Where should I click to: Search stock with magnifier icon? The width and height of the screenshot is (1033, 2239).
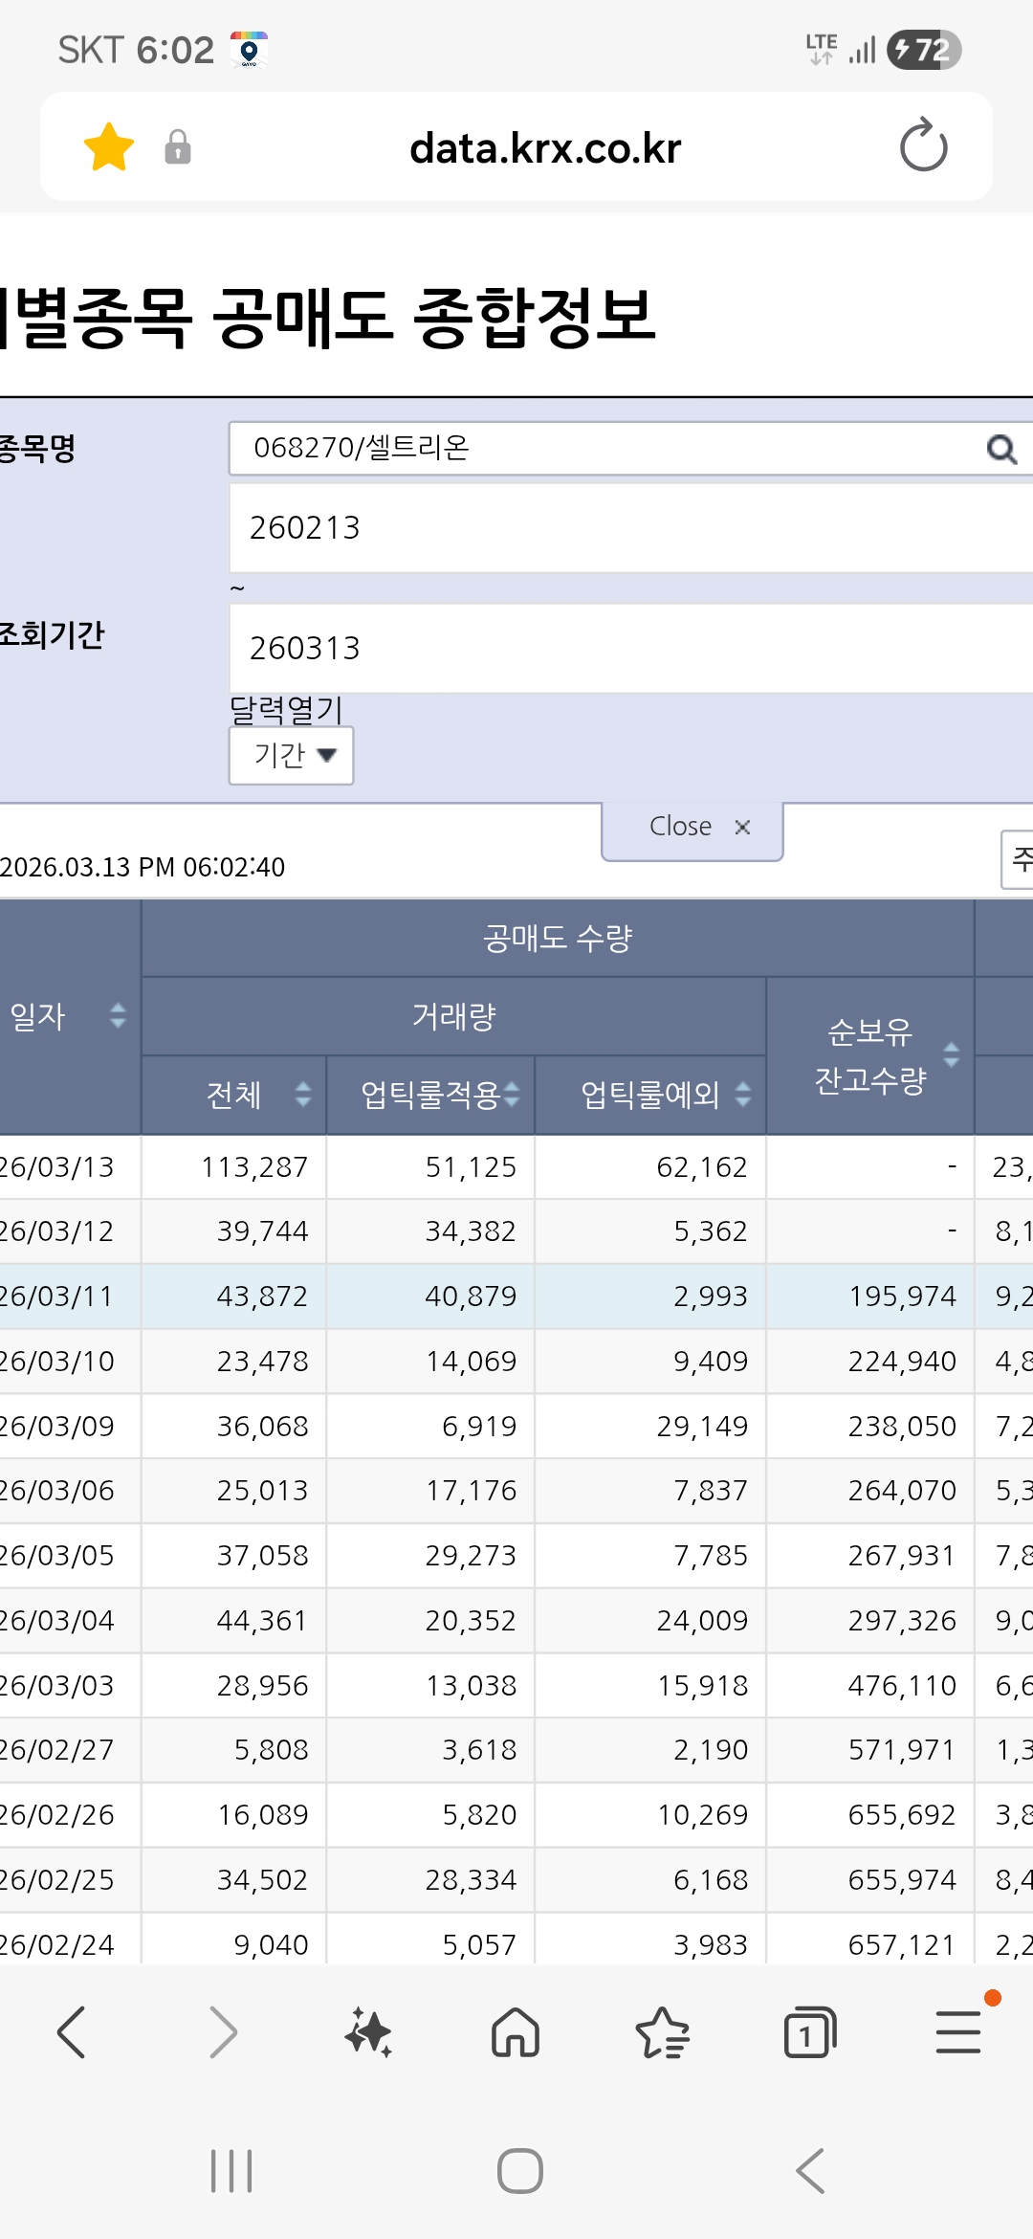point(1001,448)
